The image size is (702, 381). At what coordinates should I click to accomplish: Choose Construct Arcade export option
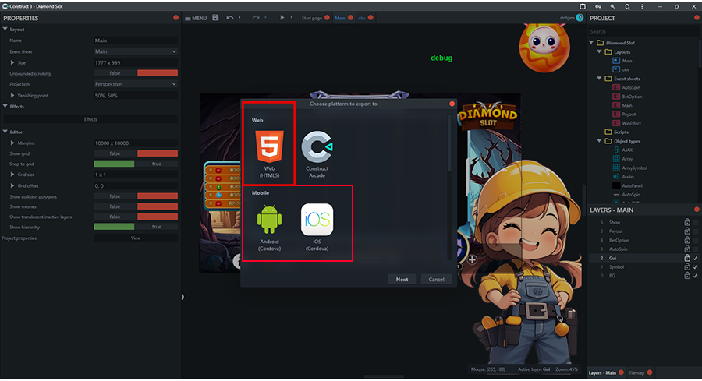pos(317,154)
